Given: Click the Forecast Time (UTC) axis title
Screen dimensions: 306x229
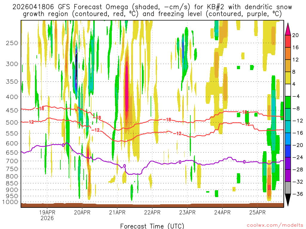Looking at the screenshot, I should 152,226.
